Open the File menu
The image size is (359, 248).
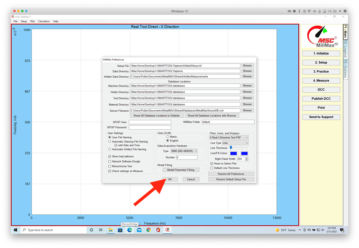pyautogui.click(x=15, y=21)
